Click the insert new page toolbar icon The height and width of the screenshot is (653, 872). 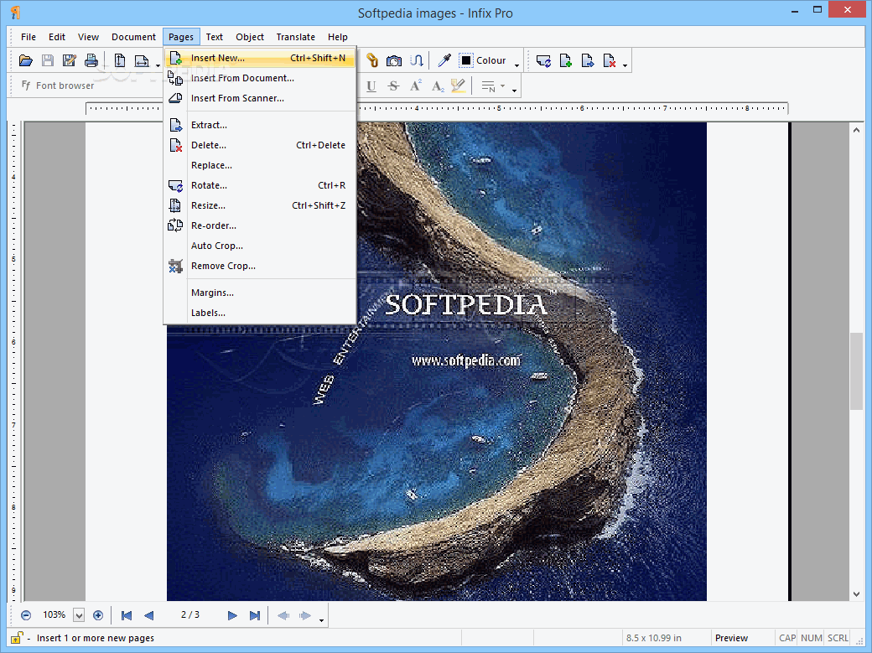coord(566,60)
